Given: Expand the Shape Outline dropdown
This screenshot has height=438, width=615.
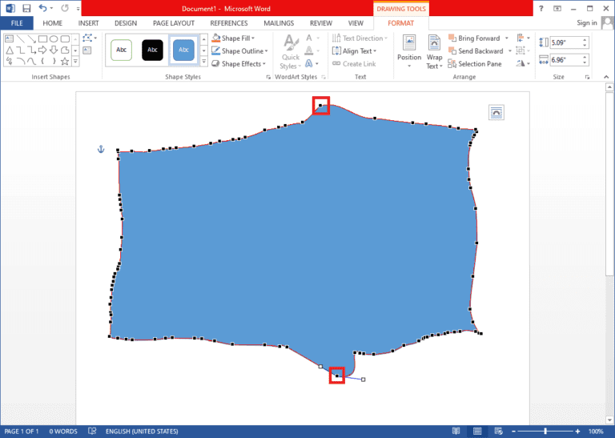Looking at the screenshot, I should (267, 51).
